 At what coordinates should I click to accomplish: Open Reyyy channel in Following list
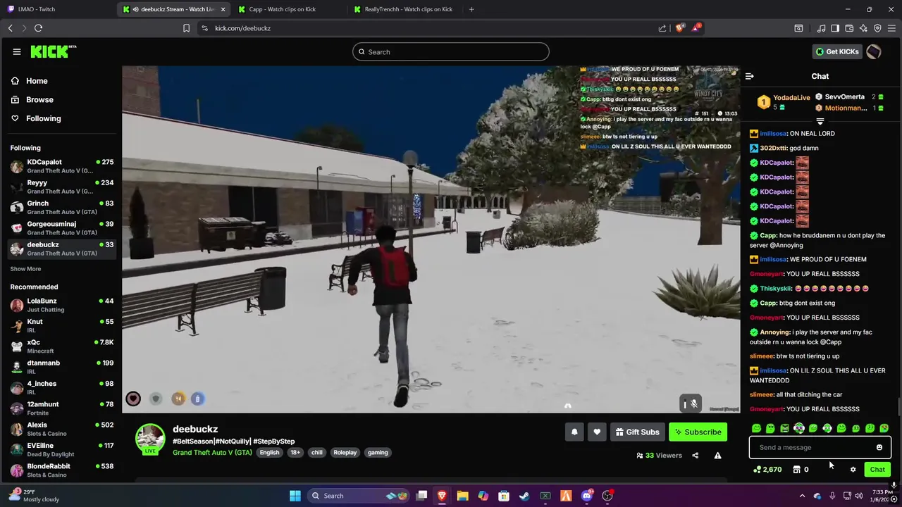tap(62, 187)
